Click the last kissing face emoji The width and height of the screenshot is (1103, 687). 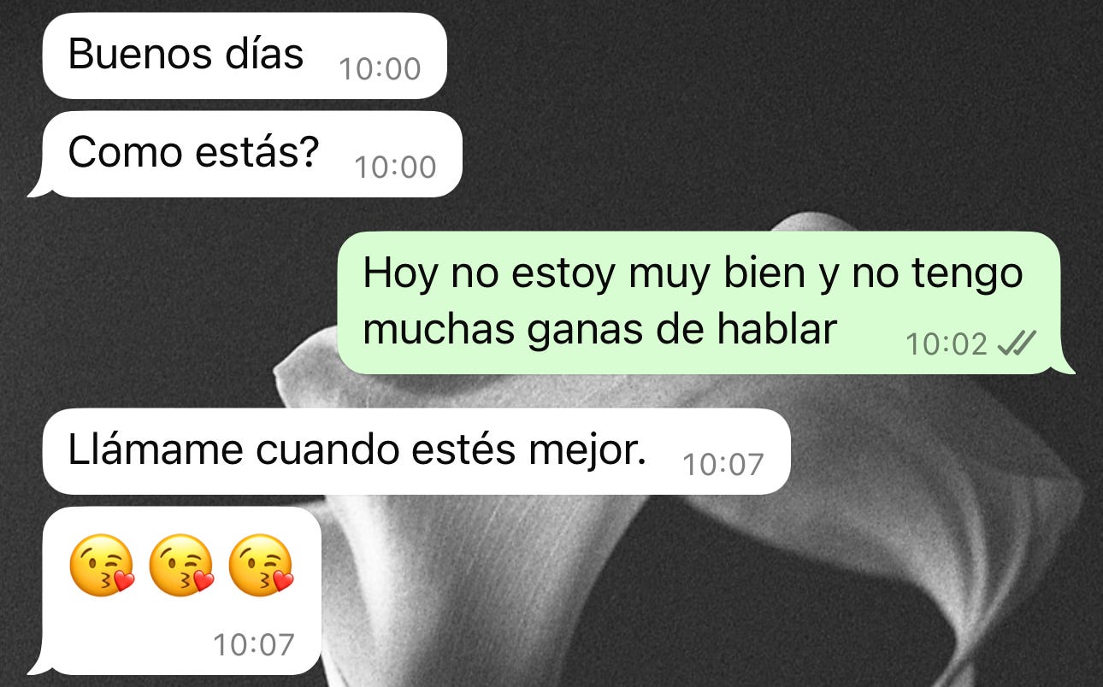pos(261,566)
